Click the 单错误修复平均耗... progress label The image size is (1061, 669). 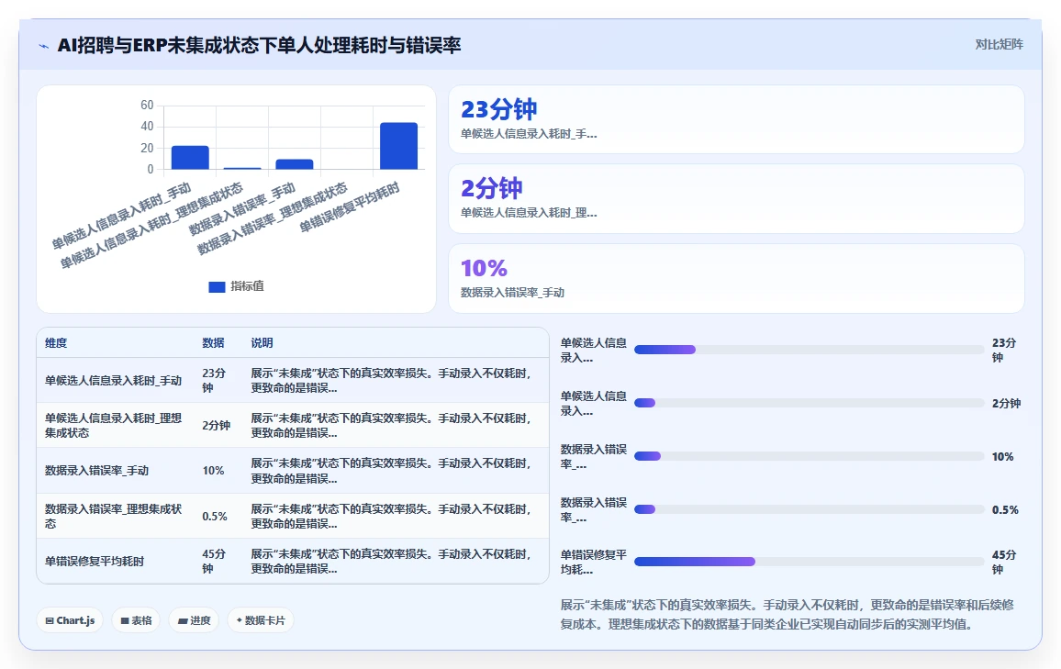(594, 562)
